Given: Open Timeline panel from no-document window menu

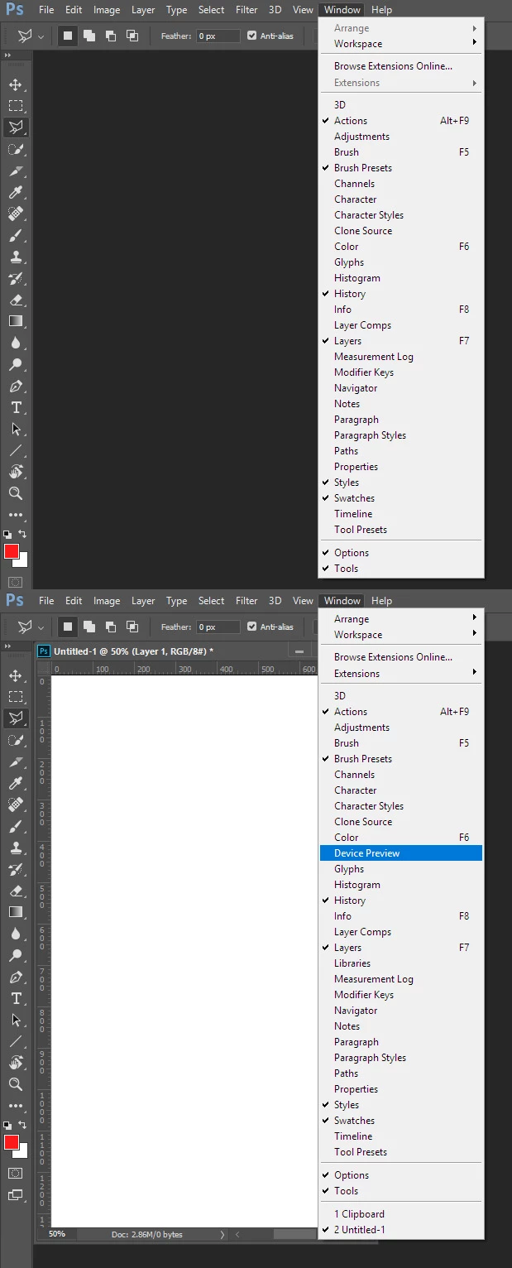Looking at the screenshot, I should tap(401, 514).
